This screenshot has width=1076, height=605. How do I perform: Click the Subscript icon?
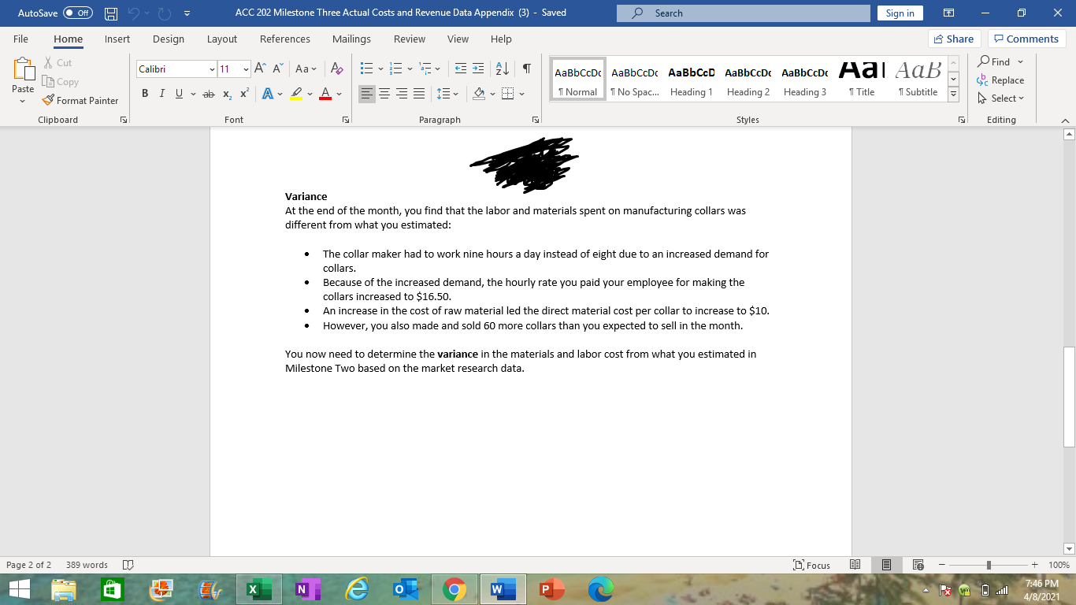[x=226, y=93]
